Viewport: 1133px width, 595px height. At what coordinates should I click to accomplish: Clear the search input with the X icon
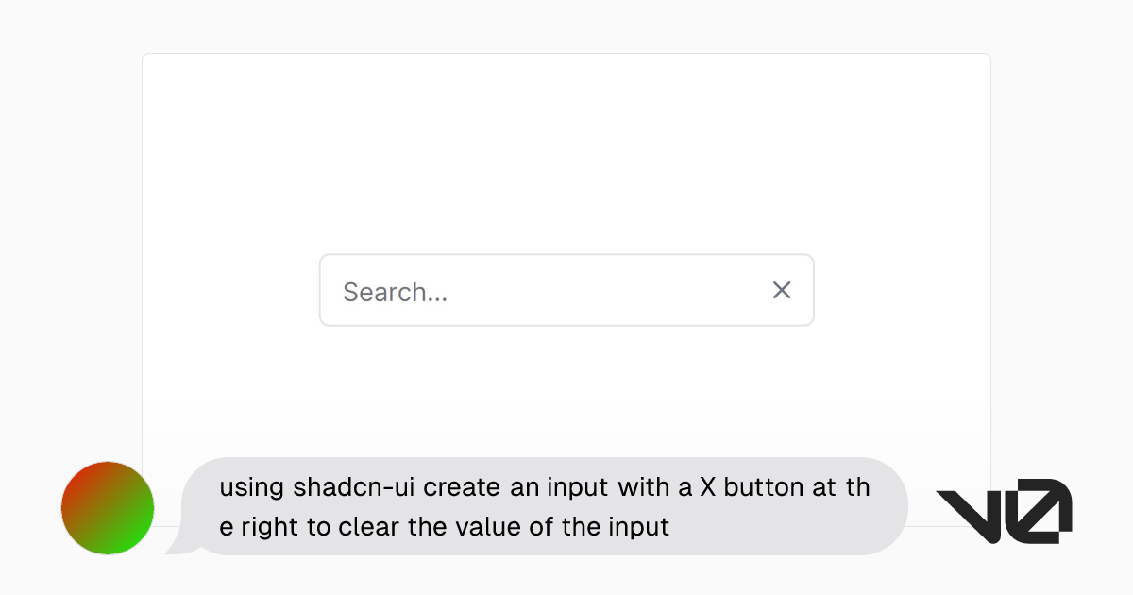tap(782, 290)
